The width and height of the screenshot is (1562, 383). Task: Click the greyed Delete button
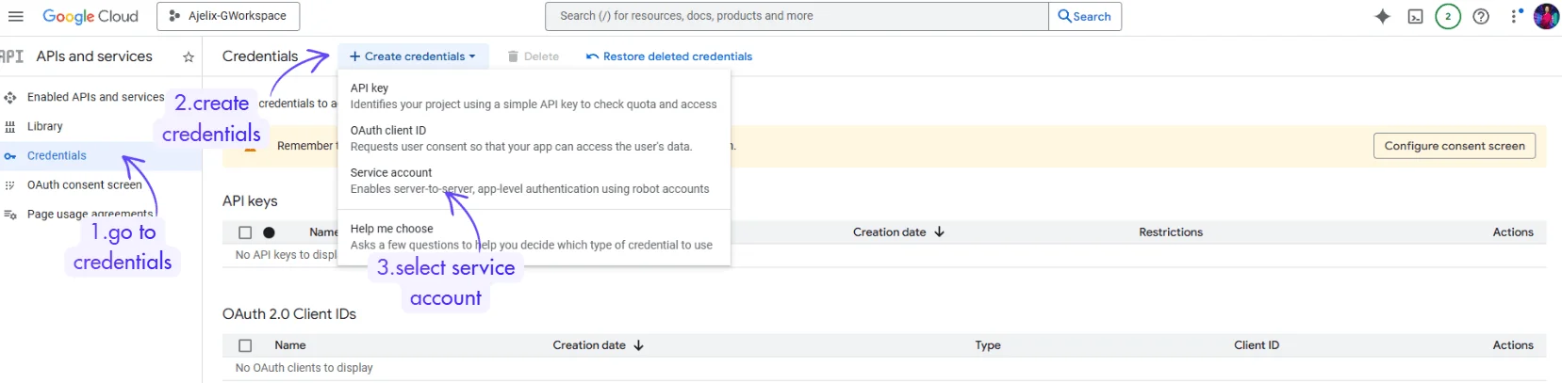point(534,56)
